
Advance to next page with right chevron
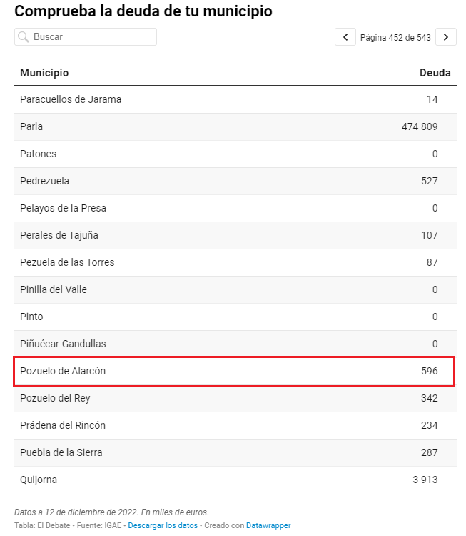pos(446,37)
